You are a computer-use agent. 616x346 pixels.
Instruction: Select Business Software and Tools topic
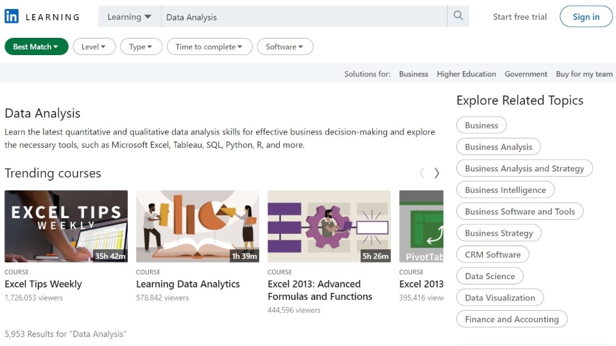tap(519, 211)
